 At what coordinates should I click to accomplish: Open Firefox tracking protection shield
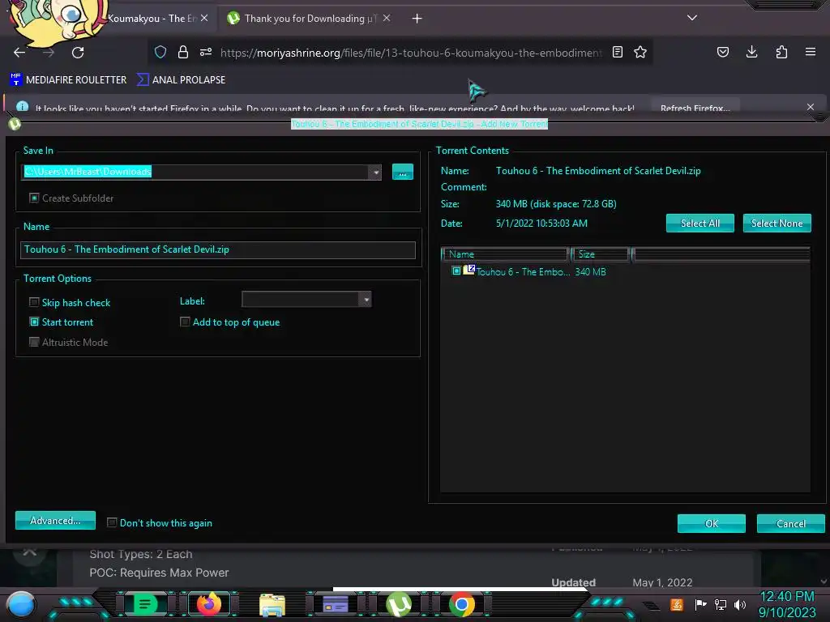pyautogui.click(x=160, y=52)
